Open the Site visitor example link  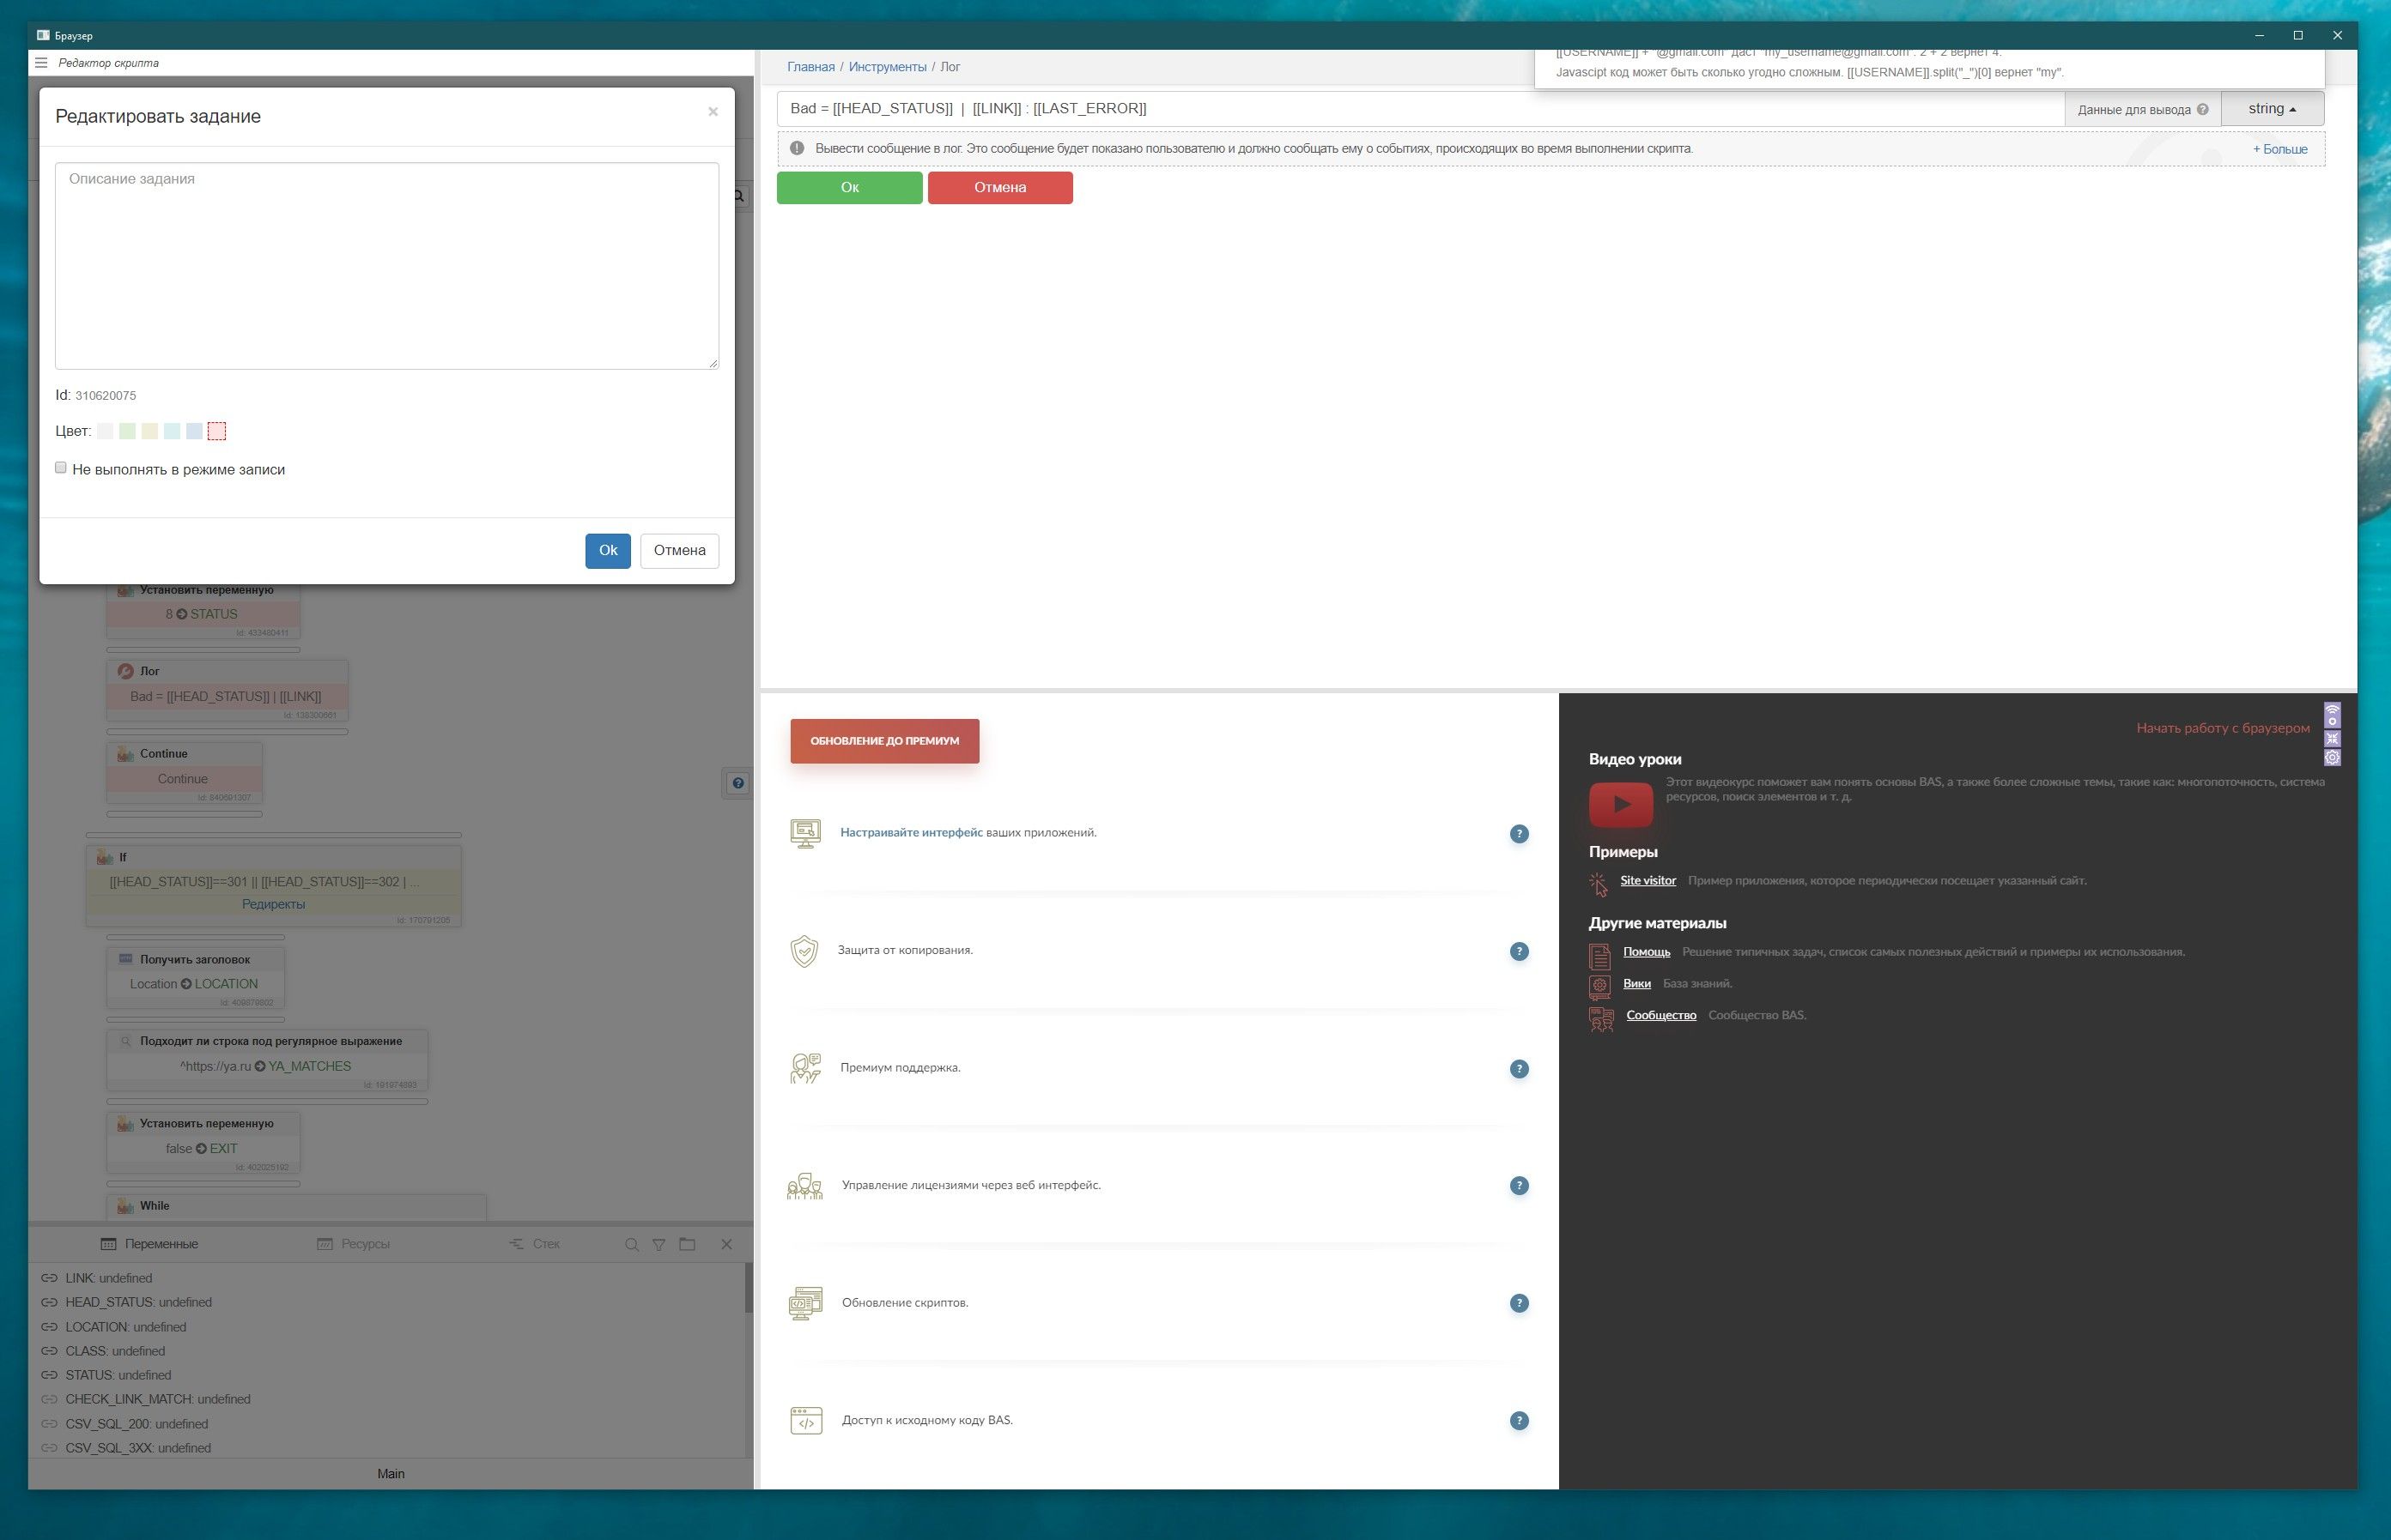pyautogui.click(x=1647, y=881)
